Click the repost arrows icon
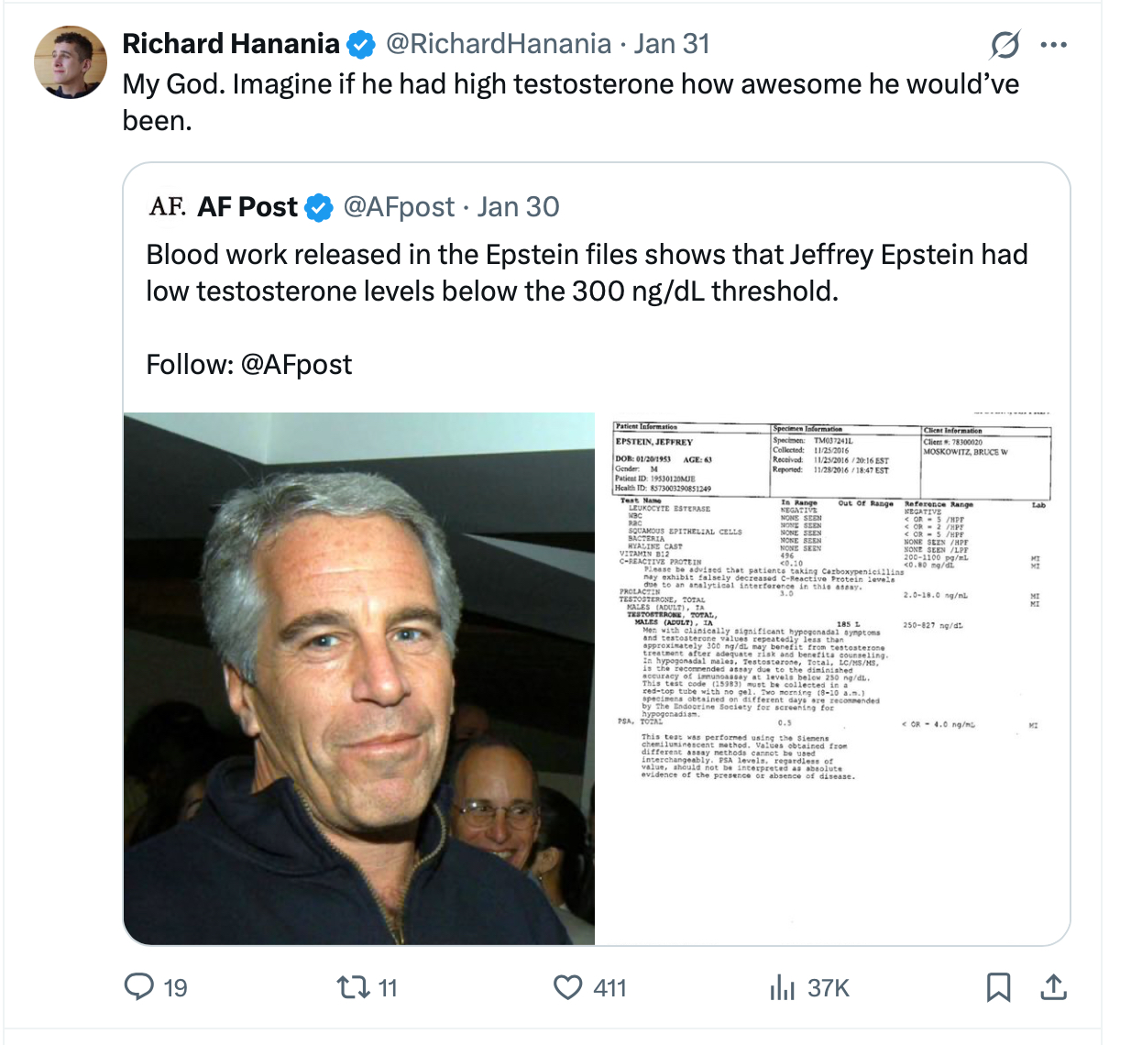 click(x=350, y=986)
